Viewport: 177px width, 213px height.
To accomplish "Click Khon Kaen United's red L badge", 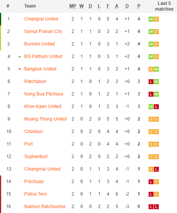I will 156,106.
